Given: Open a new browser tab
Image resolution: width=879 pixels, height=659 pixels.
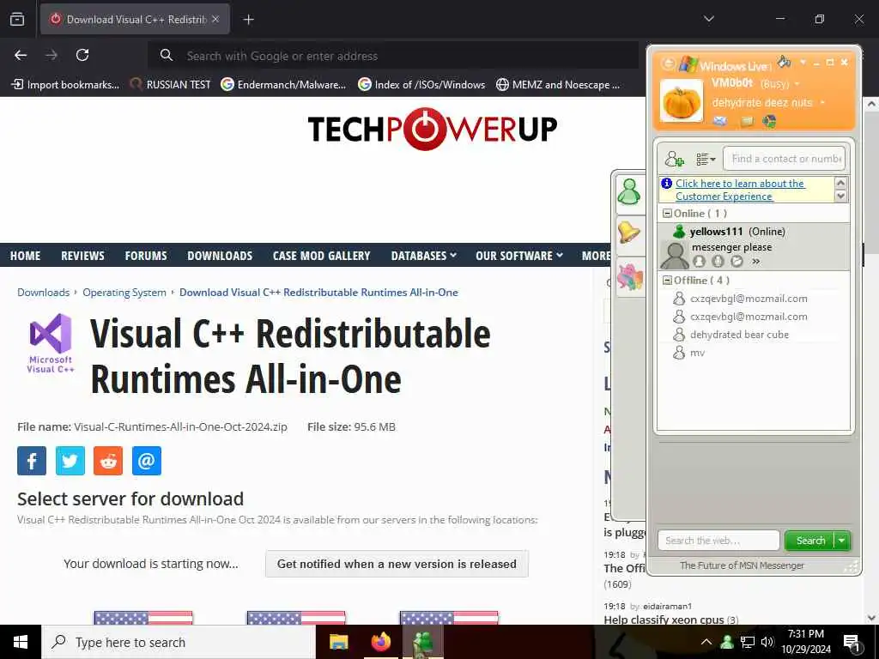Looking at the screenshot, I should click(248, 20).
